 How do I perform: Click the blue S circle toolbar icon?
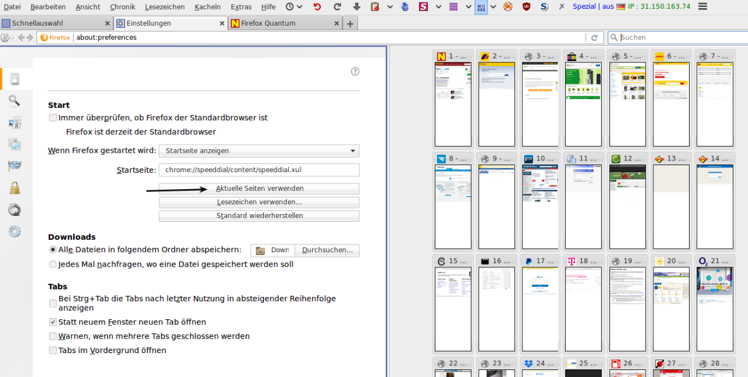[x=544, y=6]
